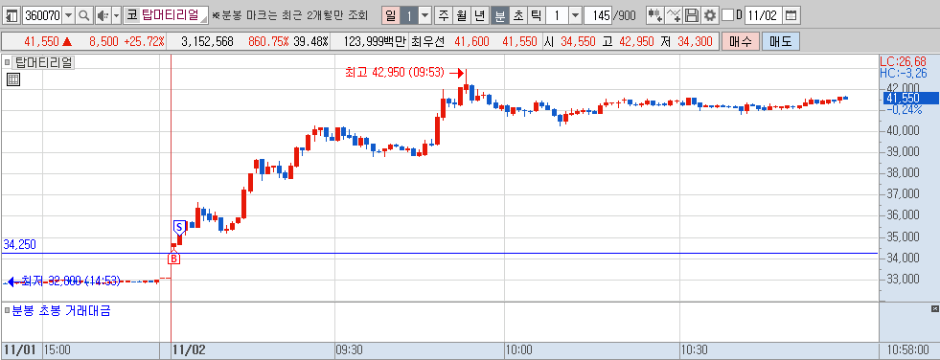Screen dimensions: 940x360
Task: Click the daily period value 1 box
Action: coord(409,15)
